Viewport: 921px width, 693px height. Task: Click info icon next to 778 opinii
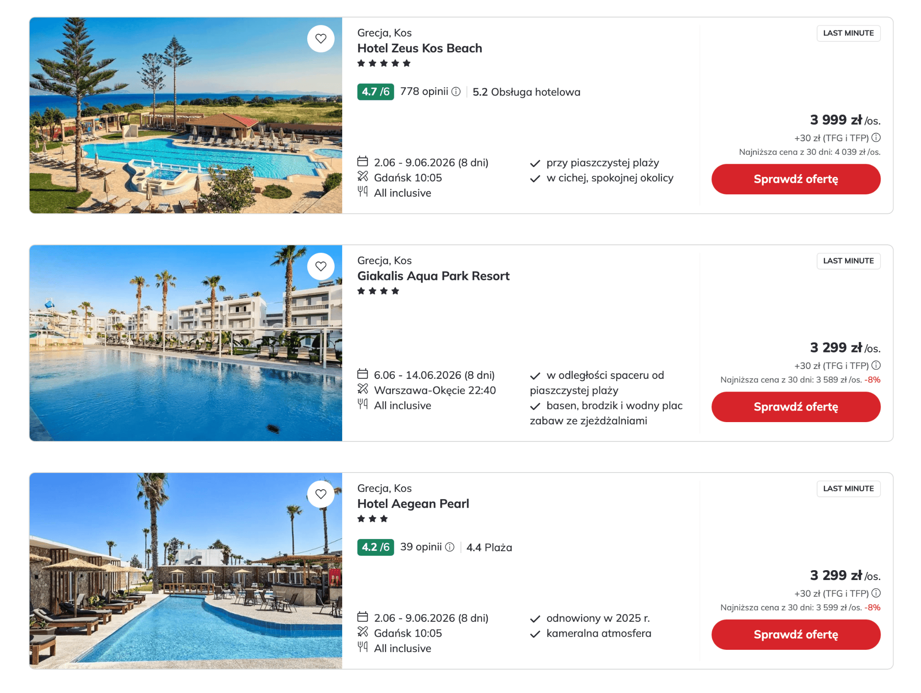pos(456,92)
